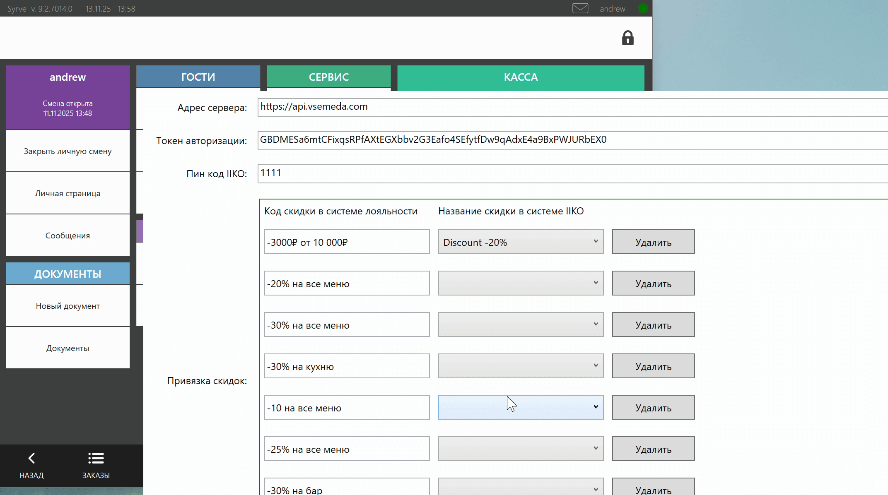888x495 pixels.
Task: Open the КАССА tab
Action: (x=521, y=77)
